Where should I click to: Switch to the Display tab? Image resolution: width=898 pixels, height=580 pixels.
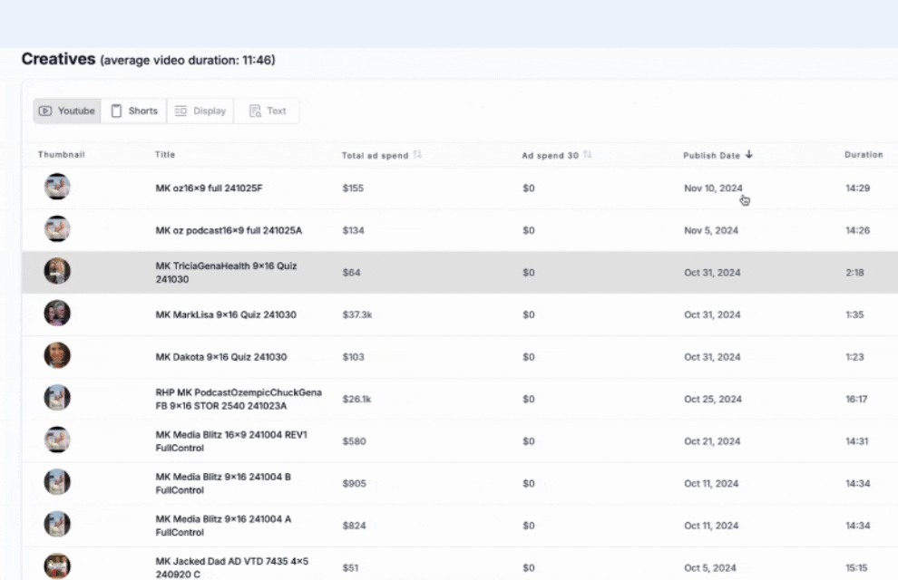point(200,110)
